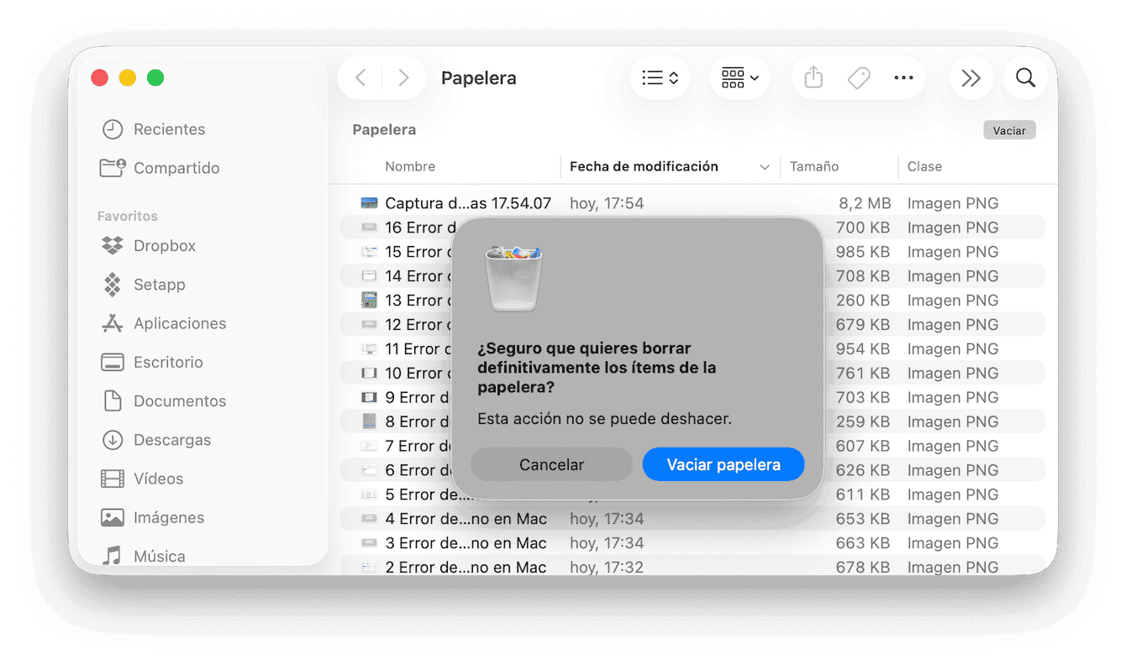Open Dropbox in the sidebar

[x=164, y=246]
